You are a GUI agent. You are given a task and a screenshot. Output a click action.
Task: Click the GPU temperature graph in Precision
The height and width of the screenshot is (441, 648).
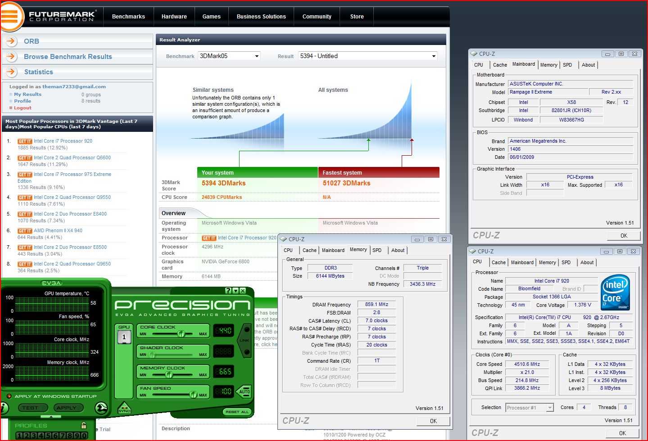(52, 303)
